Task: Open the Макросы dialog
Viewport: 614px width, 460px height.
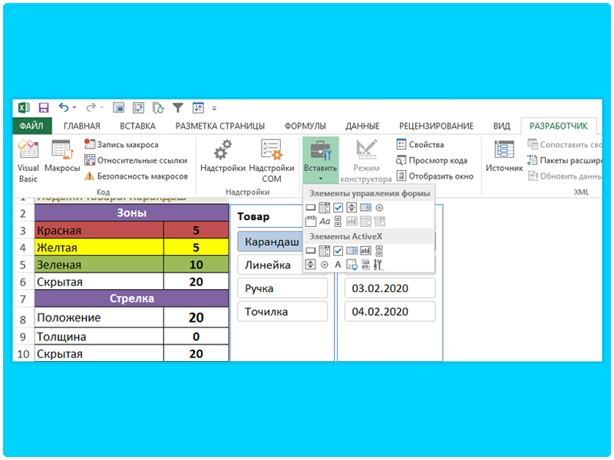Action: 62,156
